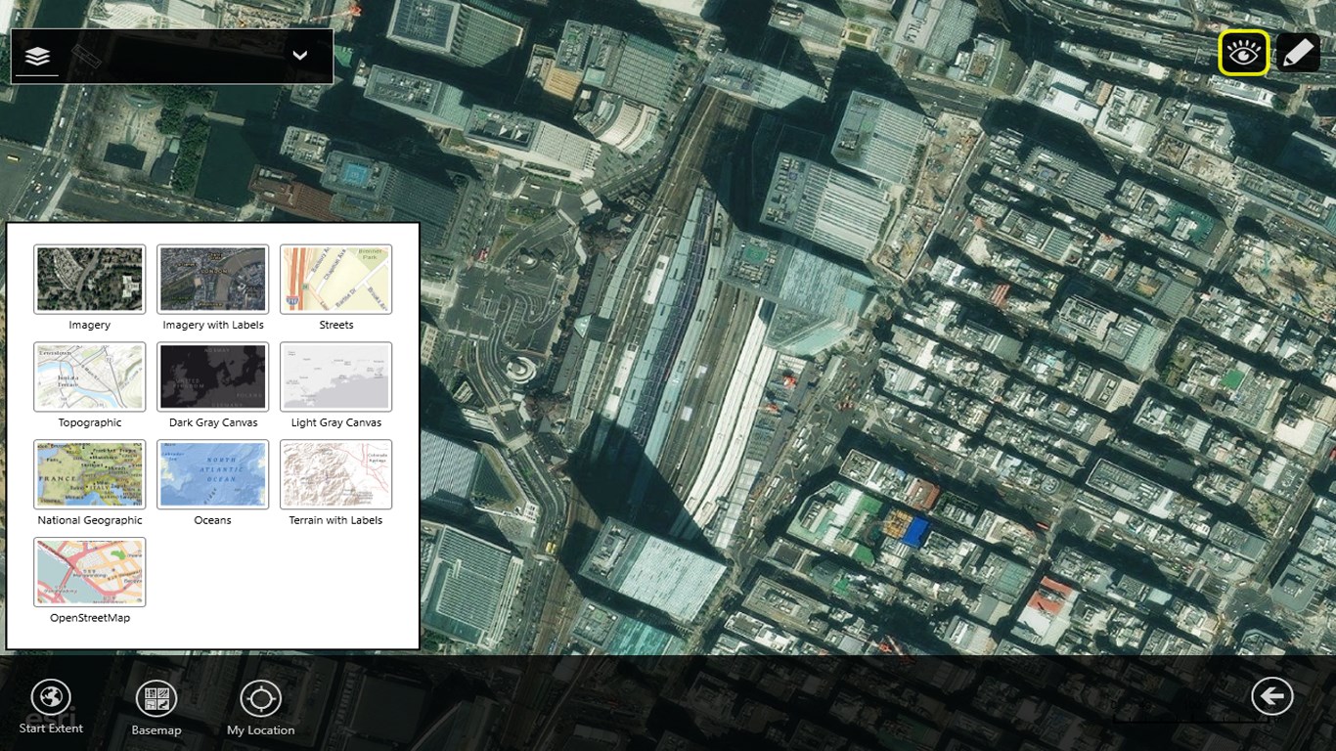The image size is (1336, 751).
Task: Click the Start Extent text label
Action: 51,729
